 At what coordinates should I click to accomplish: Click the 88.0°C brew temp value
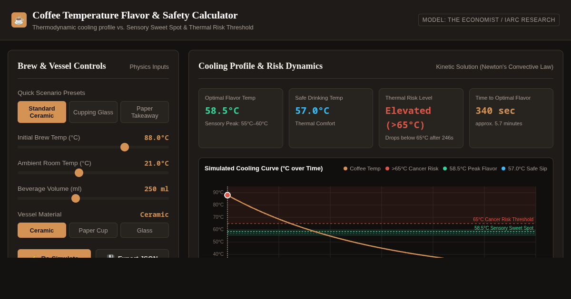[x=157, y=138]
